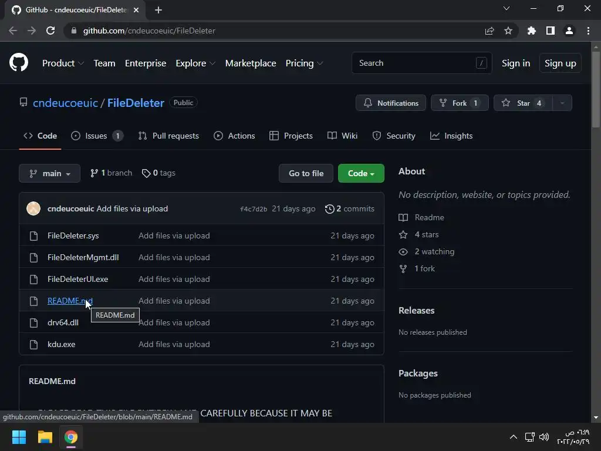Click the eye icon next to 2 watching
601x451 pixels.
coord(403,251)
